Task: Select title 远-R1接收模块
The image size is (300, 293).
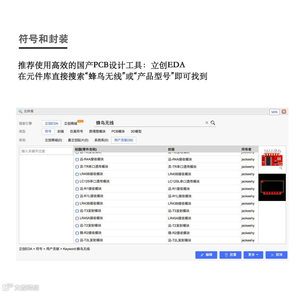Action: coord(91,188)
